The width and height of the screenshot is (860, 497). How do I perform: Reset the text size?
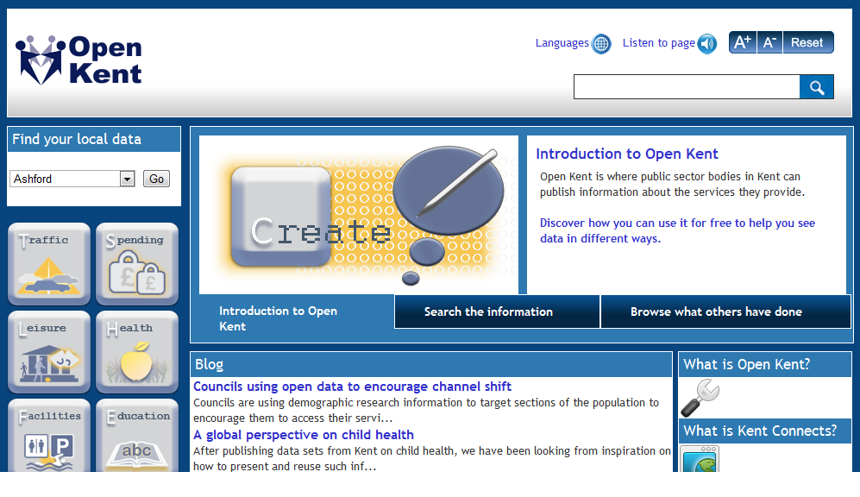coord(808,42)
